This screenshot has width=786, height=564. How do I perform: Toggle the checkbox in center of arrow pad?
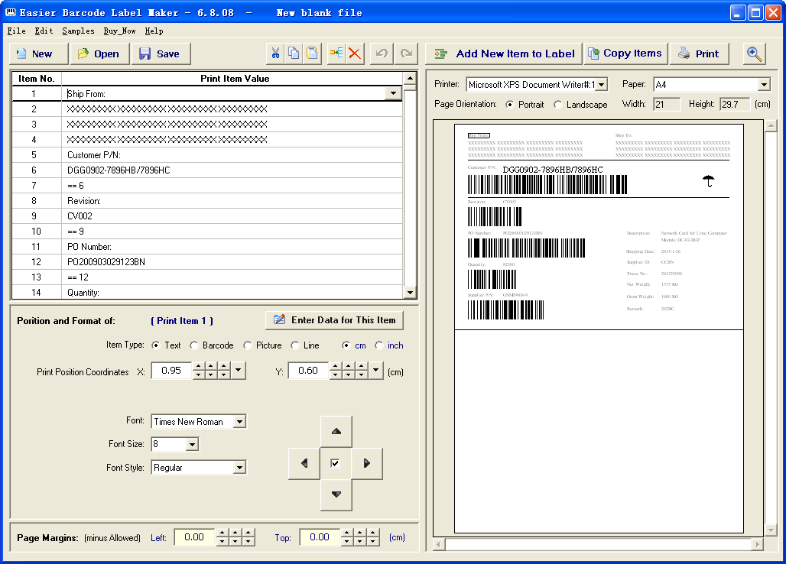click(x=335, y=463)
